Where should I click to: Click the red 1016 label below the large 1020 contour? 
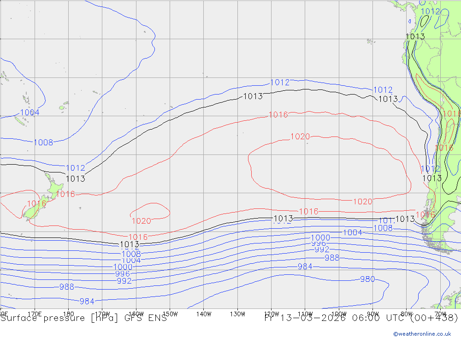point(309,212)
